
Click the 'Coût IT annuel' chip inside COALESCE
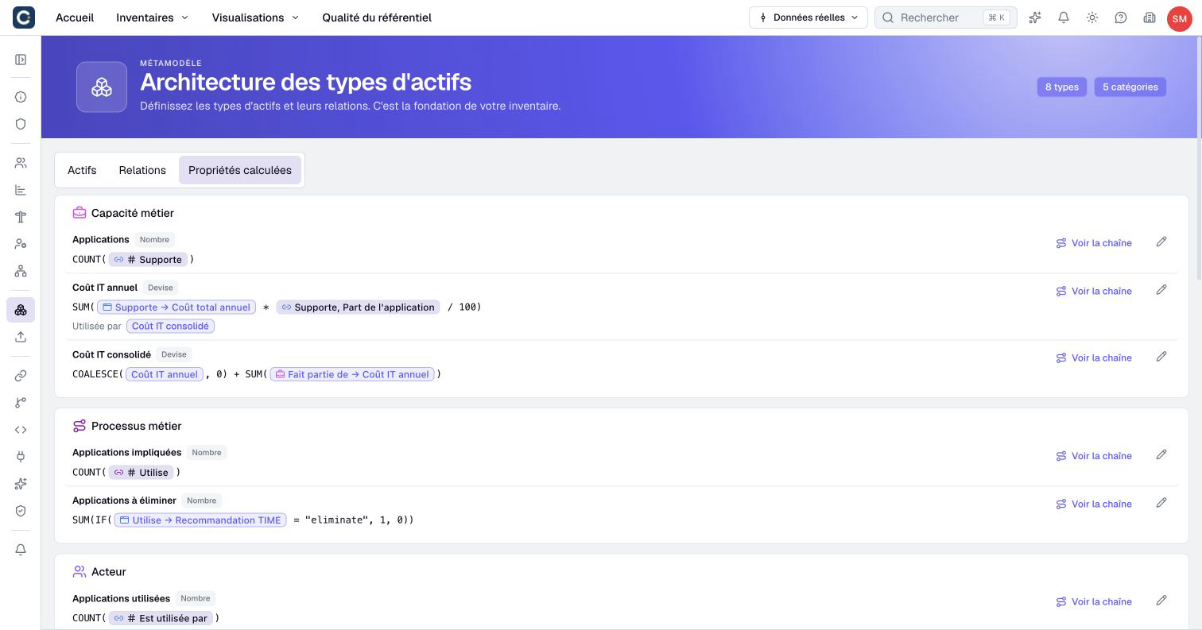pos(165,374)
